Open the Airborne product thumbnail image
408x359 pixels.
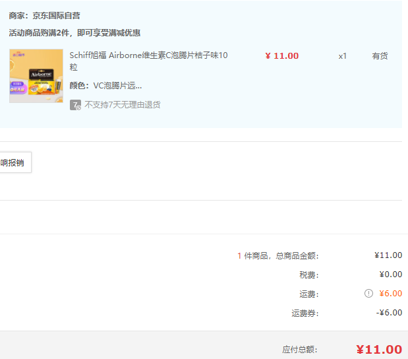pos(36,76)
